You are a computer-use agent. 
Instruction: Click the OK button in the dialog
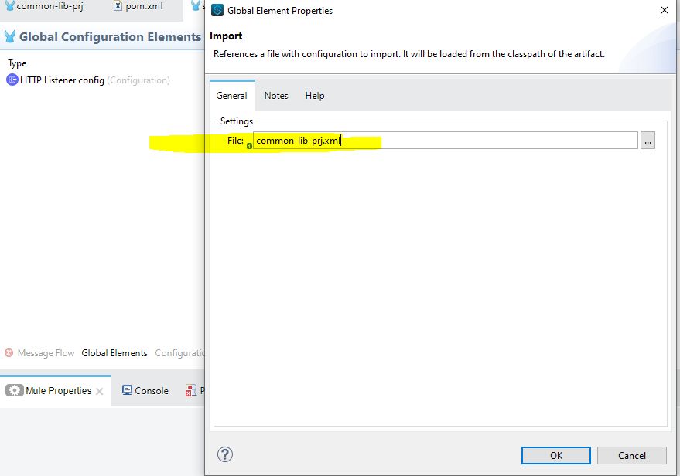[x=555, y=455]
